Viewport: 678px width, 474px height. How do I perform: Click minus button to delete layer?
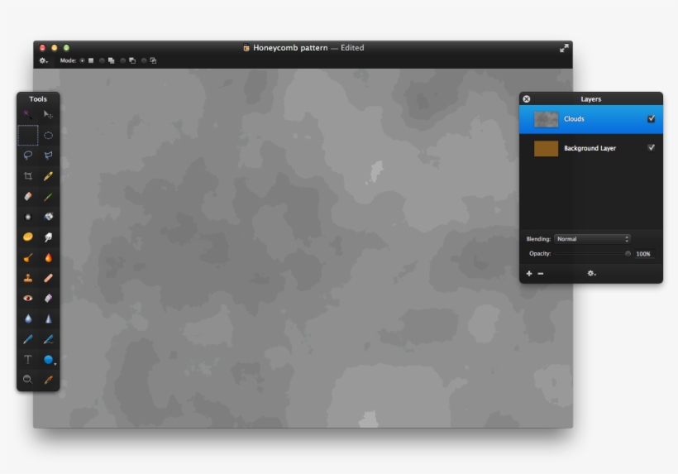coord(541,273)
